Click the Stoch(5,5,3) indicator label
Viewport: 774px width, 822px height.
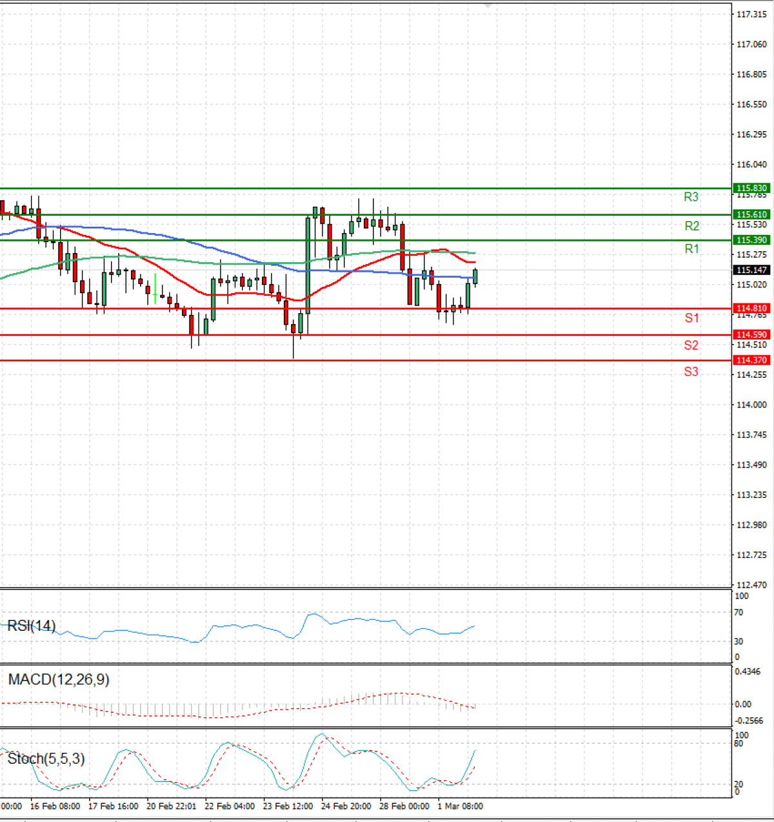coord(46,759)
